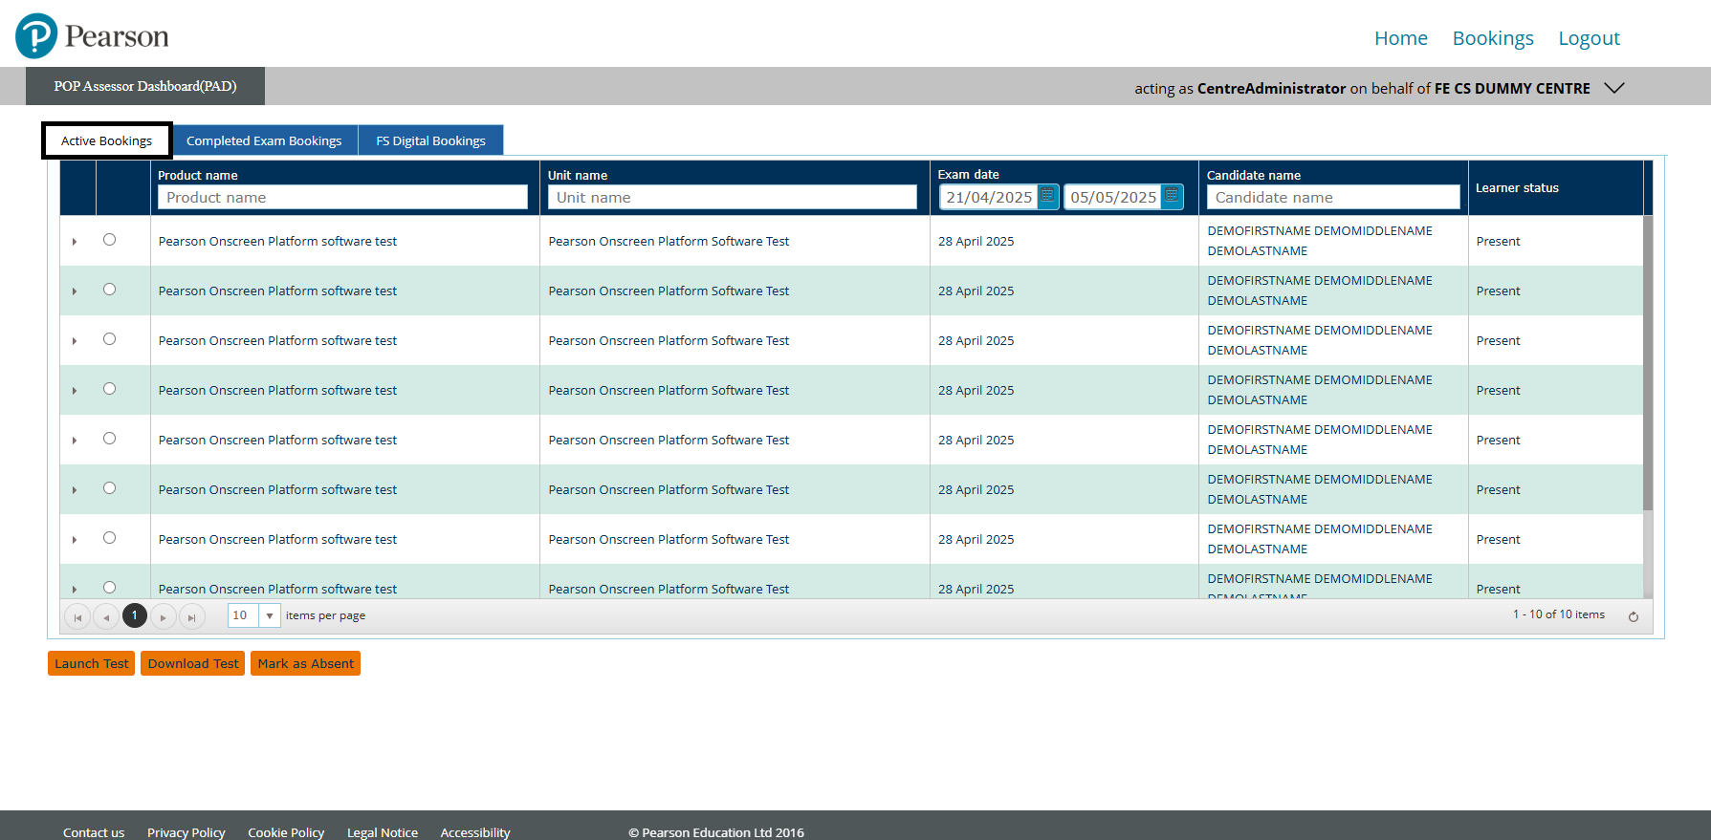Go to the previous page of results
Image resolution: width=1711 pixels, height=840 pixels.
point(106,617)
